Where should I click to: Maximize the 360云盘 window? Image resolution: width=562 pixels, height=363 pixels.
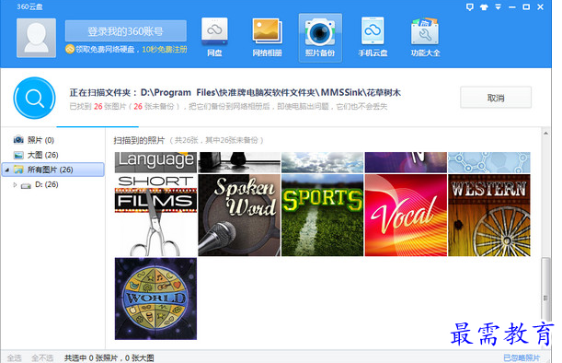526,6
